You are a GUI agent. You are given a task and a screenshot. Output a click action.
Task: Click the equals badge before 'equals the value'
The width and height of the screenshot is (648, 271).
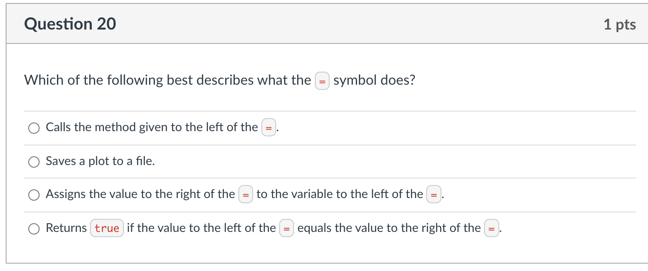tap(287, 228)
